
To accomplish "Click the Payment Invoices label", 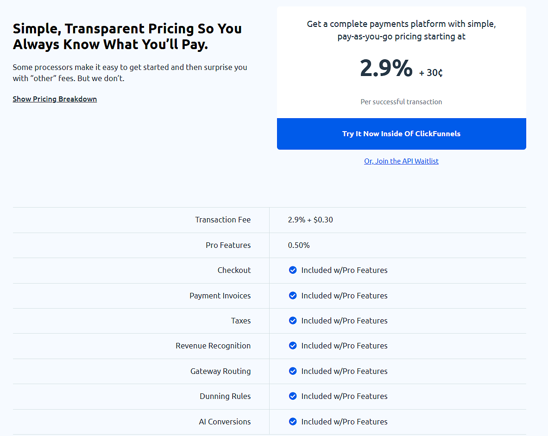I will [220, 296].
